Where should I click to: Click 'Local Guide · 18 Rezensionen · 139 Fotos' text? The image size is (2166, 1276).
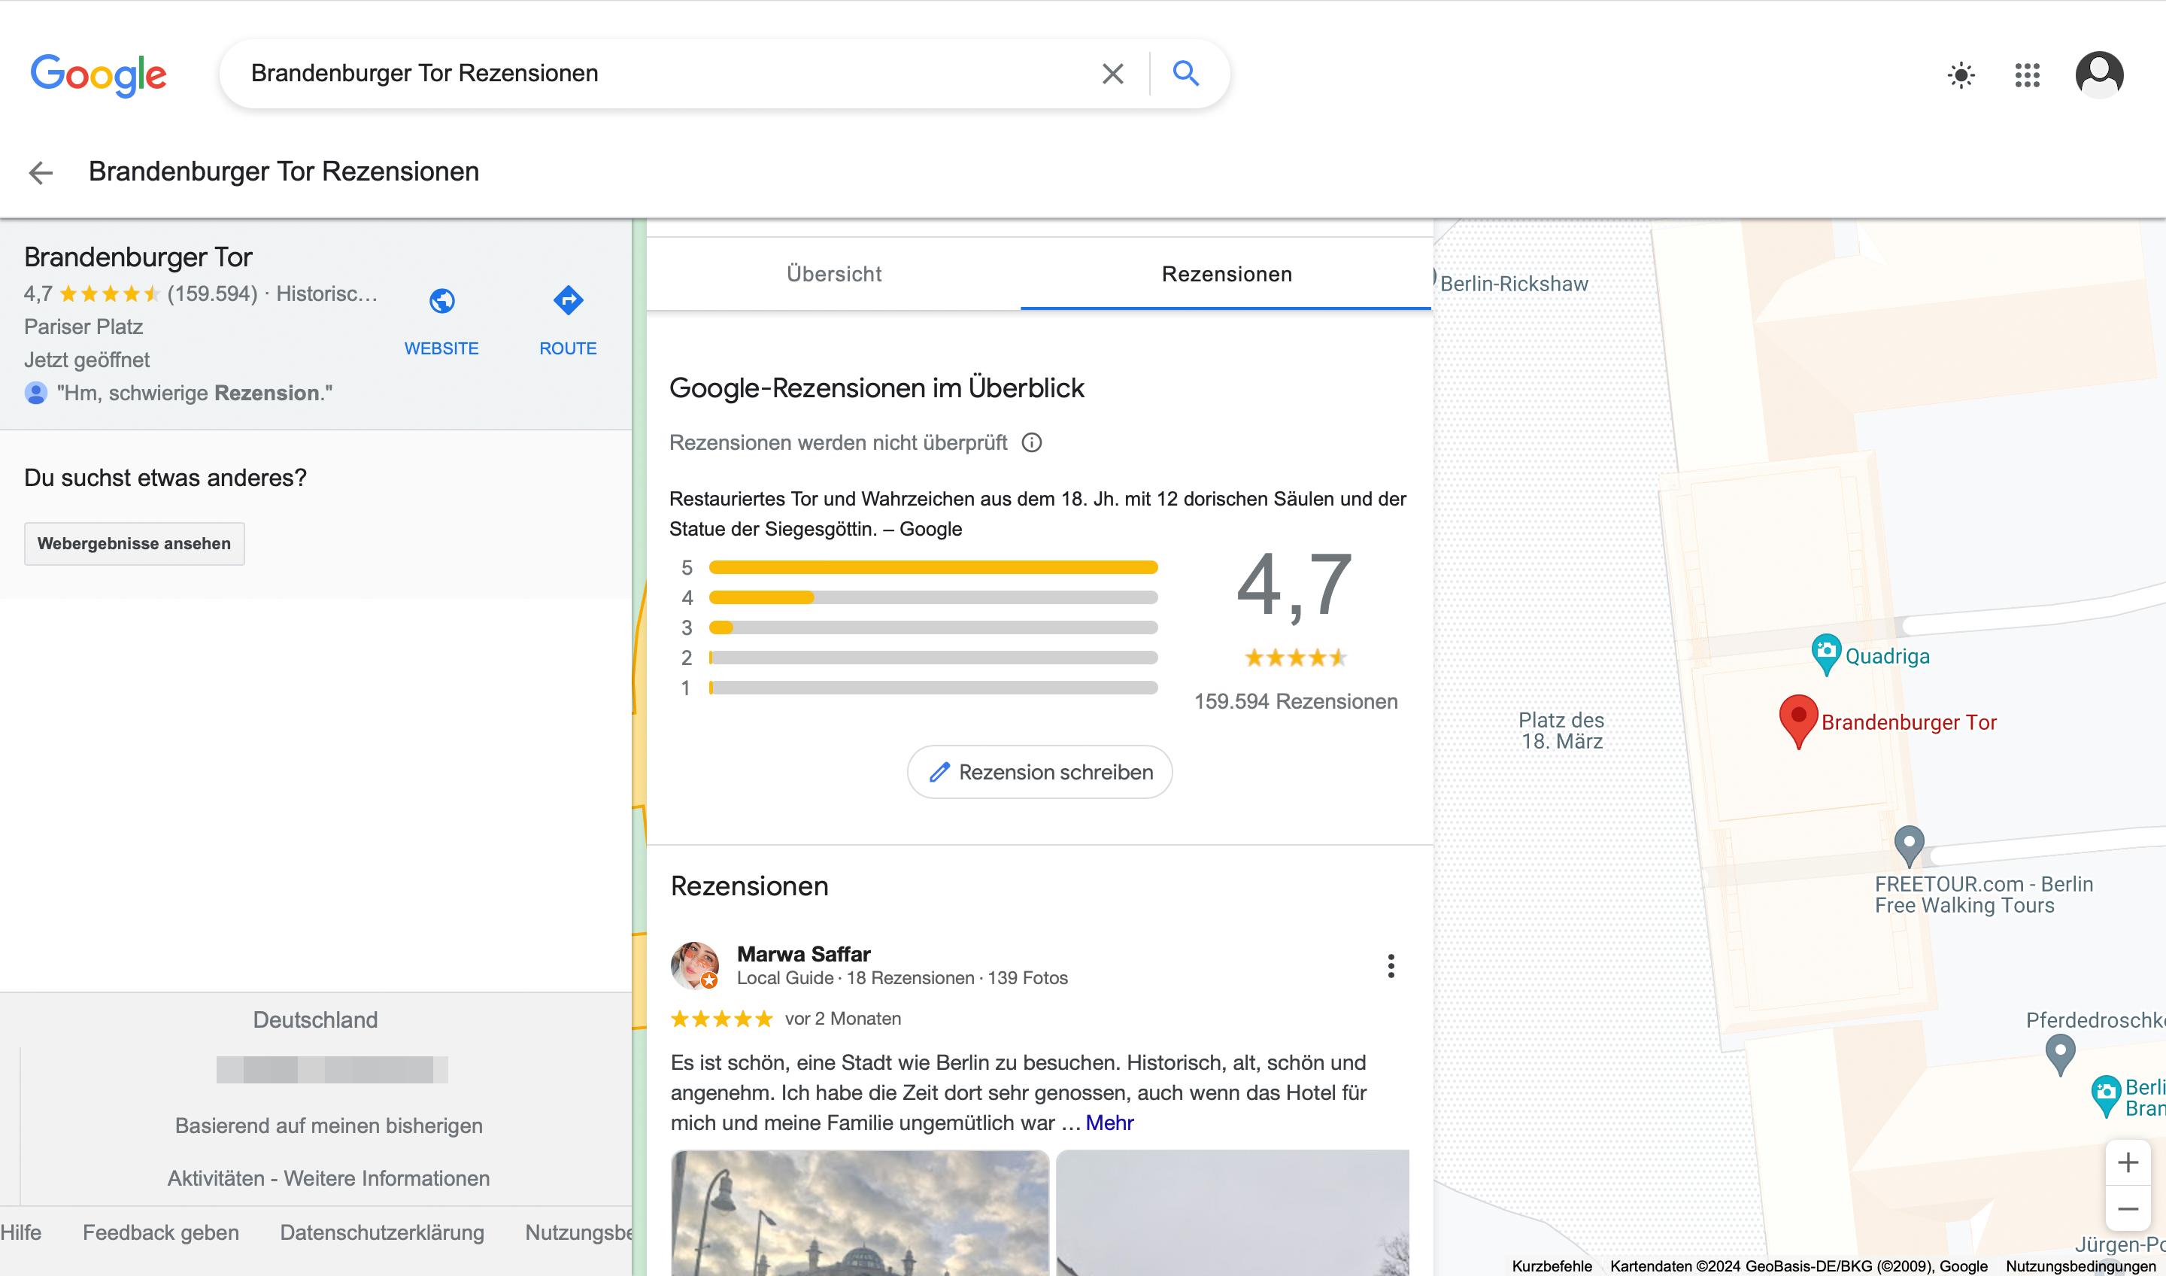[902, 979]
